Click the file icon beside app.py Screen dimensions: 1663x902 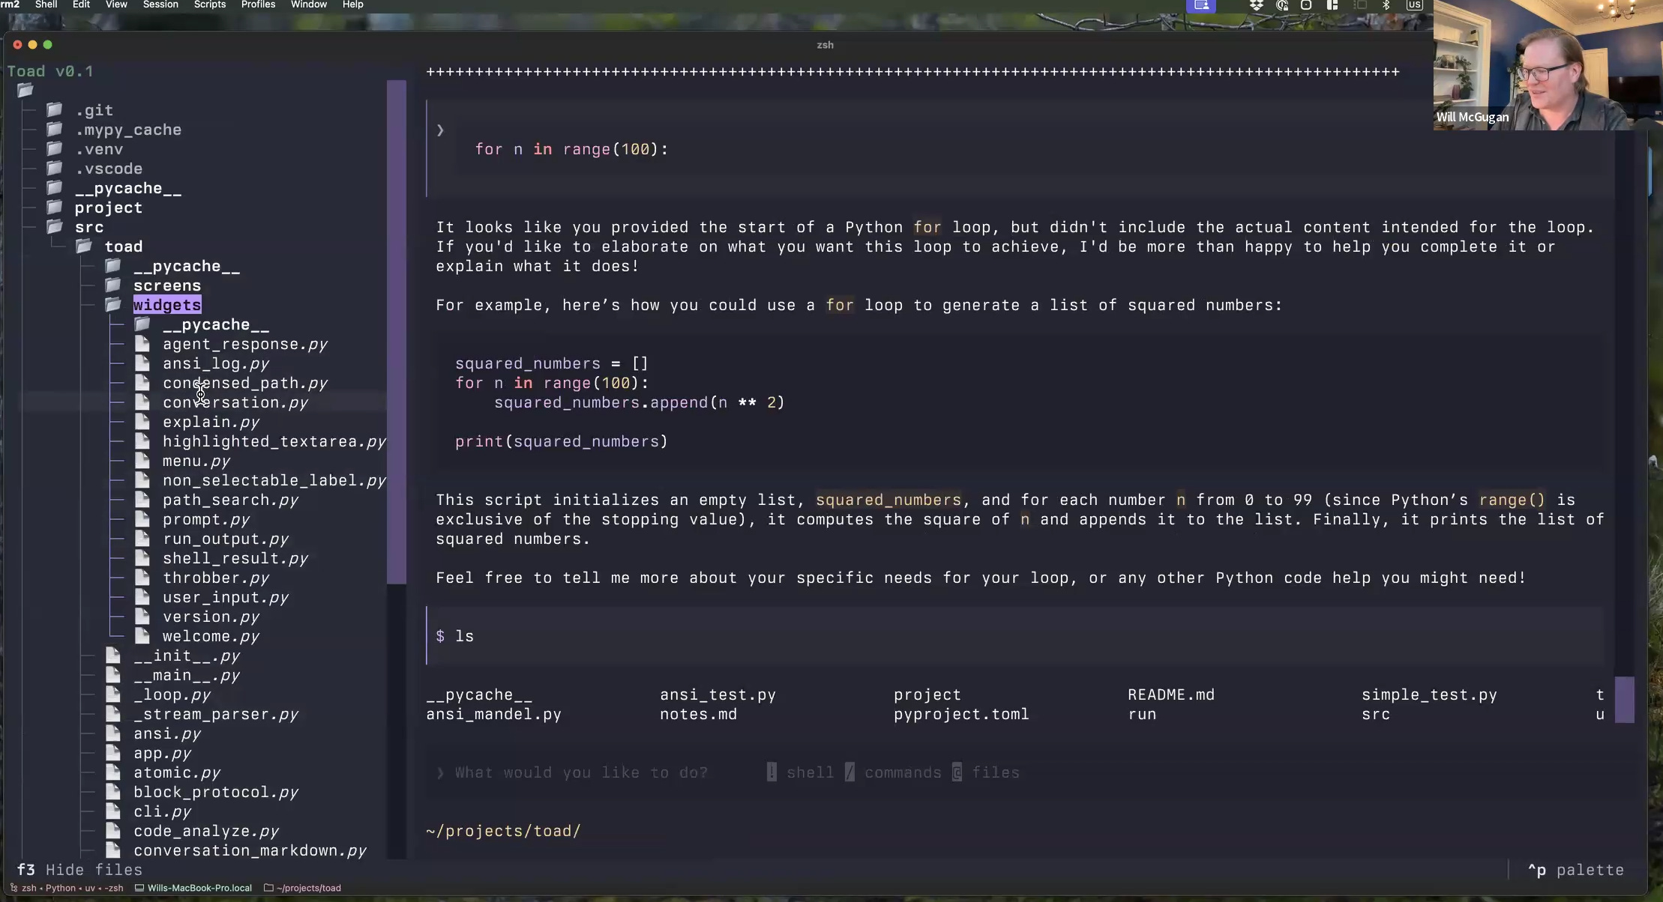tap(113, 753)
